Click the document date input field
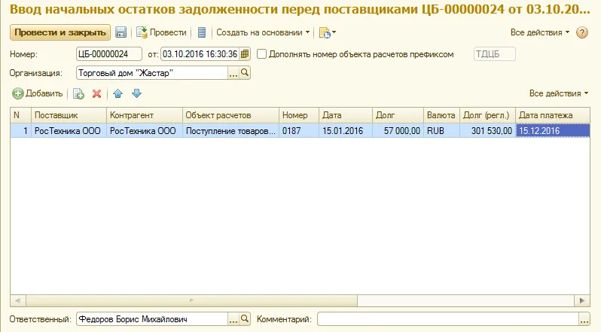Viewport: 601px width, 332px height. 200,54
